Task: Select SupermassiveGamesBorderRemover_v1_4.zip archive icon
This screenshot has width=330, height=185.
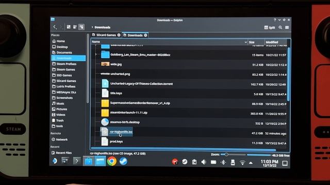Action: click(105, 103)
